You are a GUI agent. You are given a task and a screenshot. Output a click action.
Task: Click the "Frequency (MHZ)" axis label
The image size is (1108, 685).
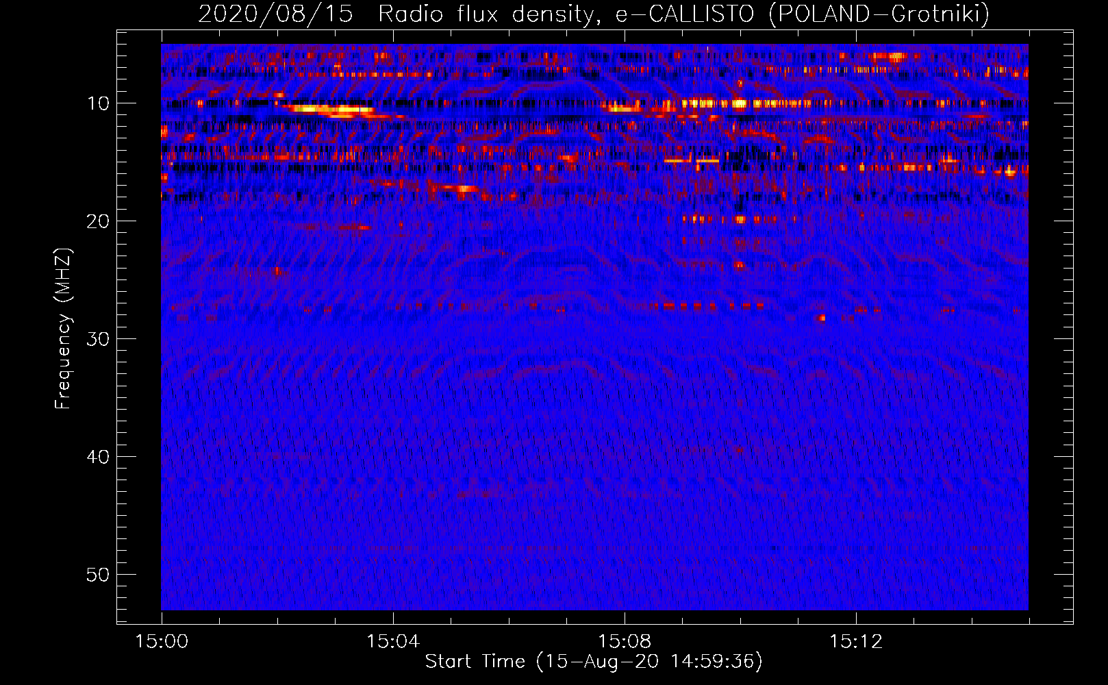tap(63, 329)
